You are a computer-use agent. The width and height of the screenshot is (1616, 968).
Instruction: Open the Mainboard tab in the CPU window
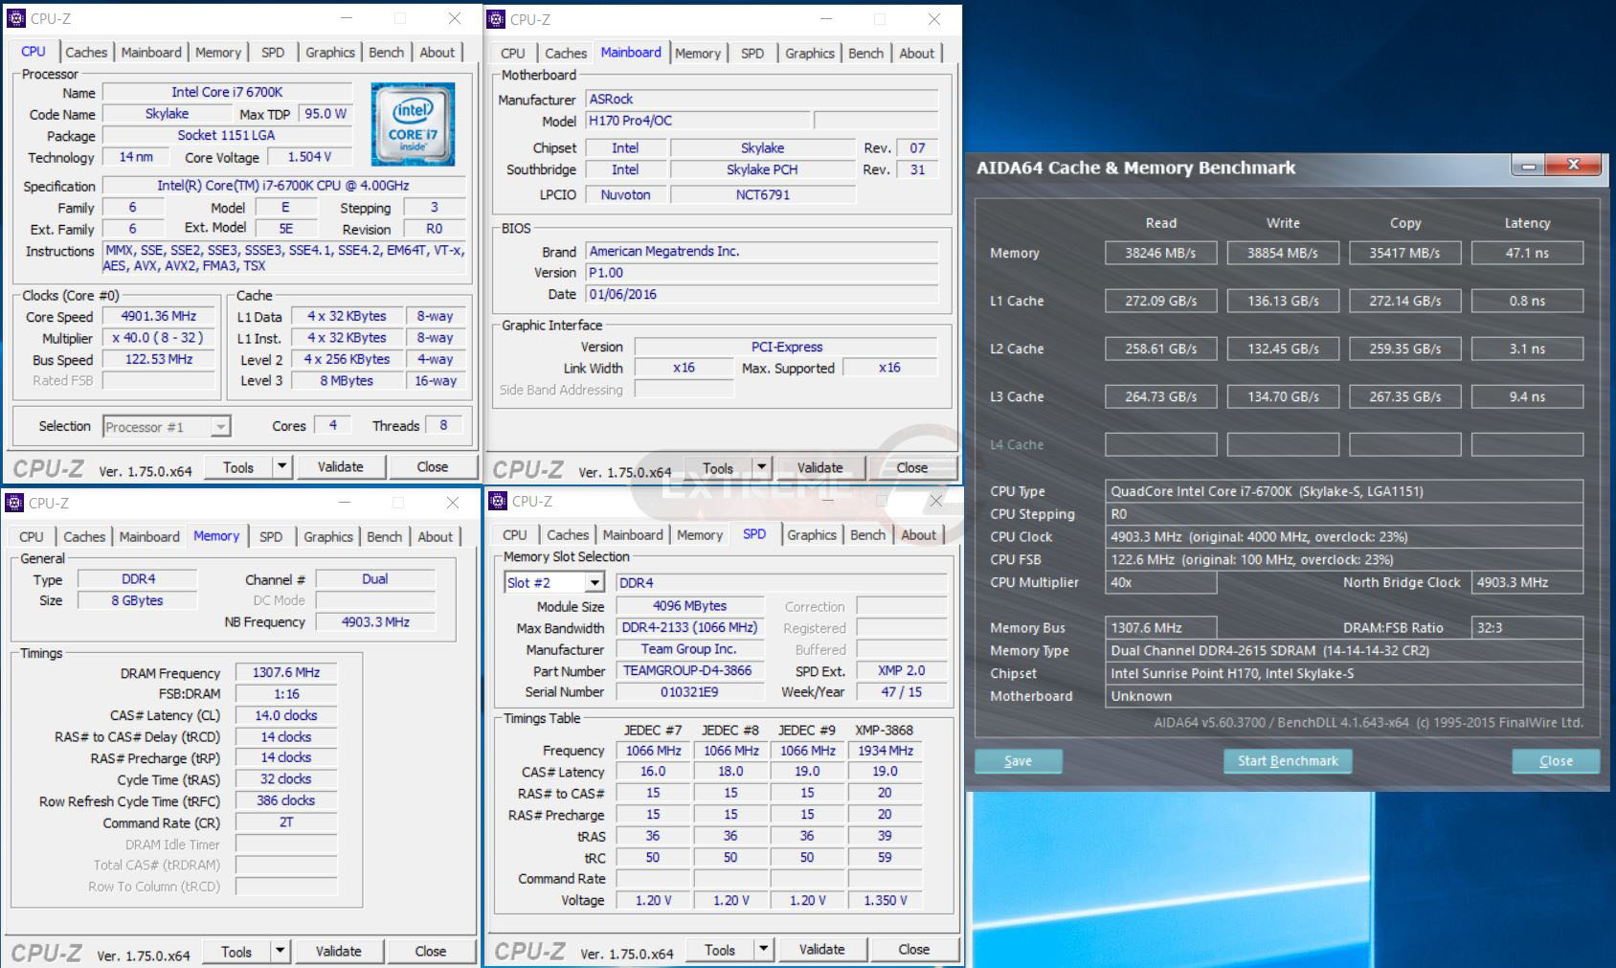click(151, 53)
